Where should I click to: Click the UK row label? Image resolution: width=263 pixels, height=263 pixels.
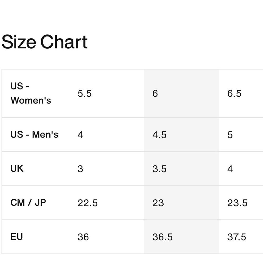(x=17, y=169)
